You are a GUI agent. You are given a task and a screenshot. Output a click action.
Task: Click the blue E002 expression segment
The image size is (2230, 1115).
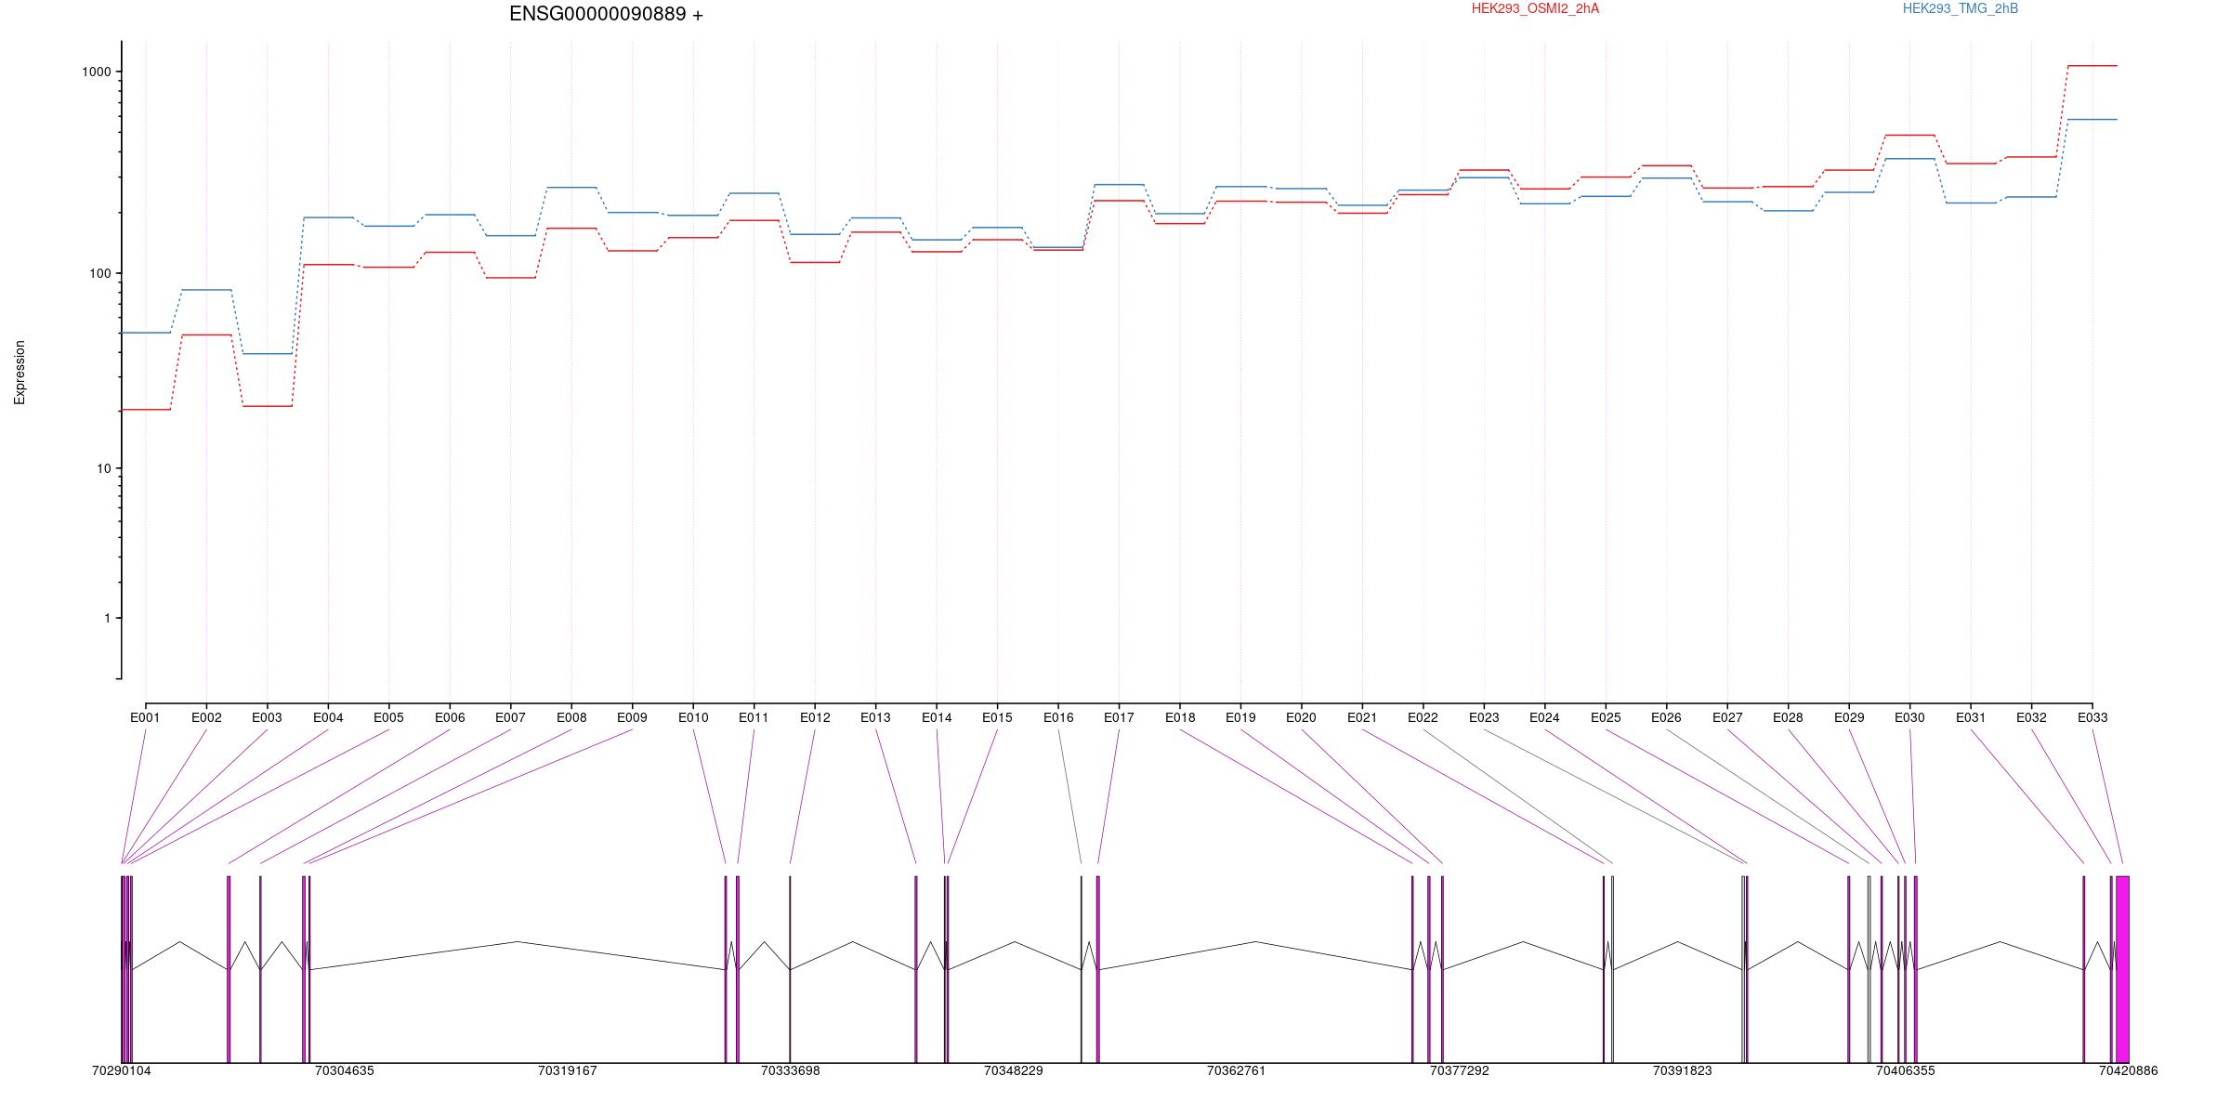tap(206, 290)
